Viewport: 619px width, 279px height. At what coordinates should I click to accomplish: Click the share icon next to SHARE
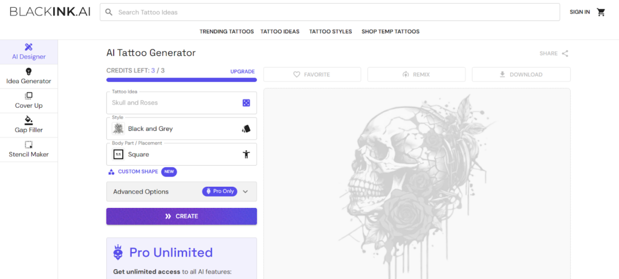coord(565,53)
